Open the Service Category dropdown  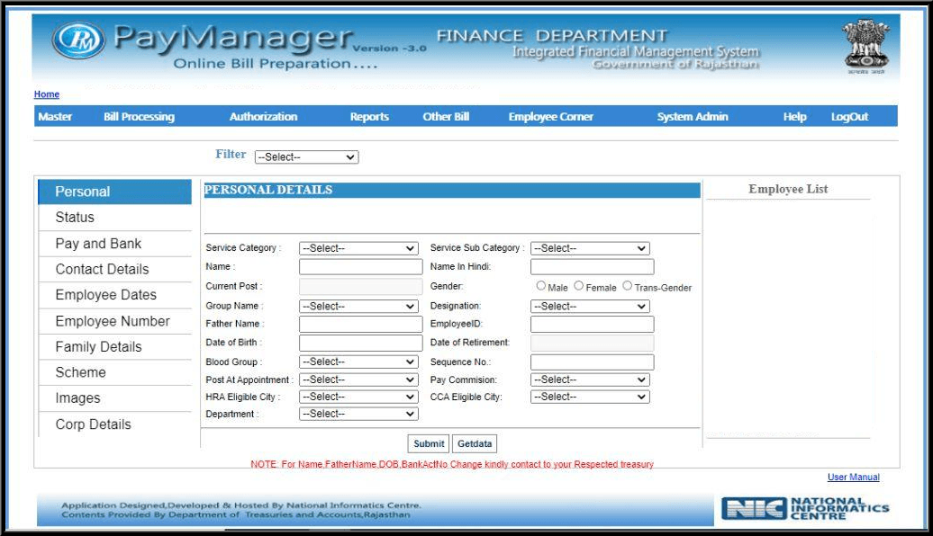[x=358, y=248]
